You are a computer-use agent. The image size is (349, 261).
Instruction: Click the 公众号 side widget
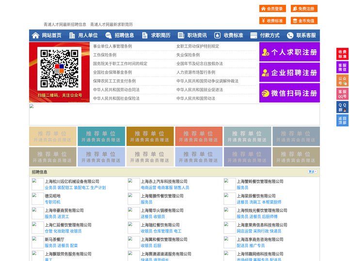(342, 81)
